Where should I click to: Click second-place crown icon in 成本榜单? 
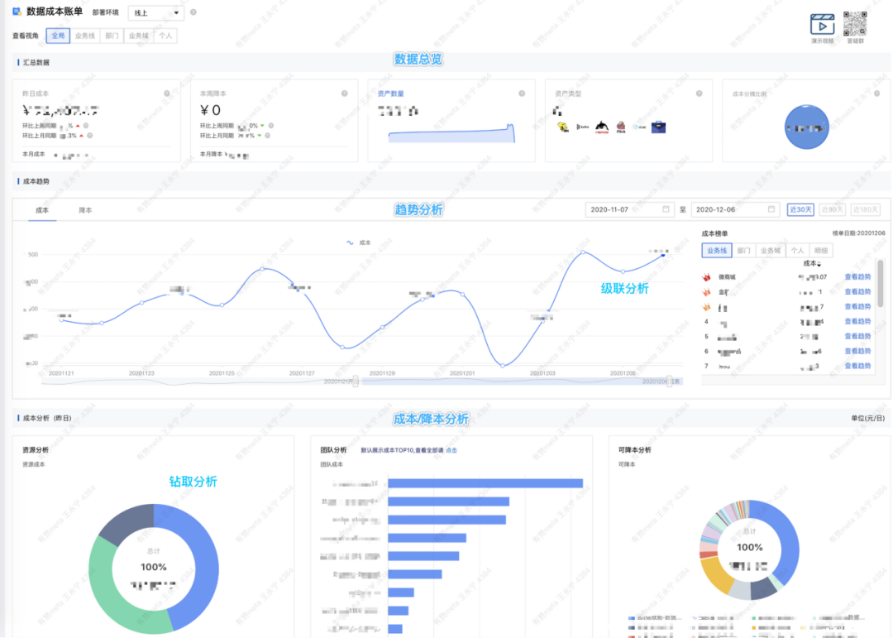coord(707,292)
